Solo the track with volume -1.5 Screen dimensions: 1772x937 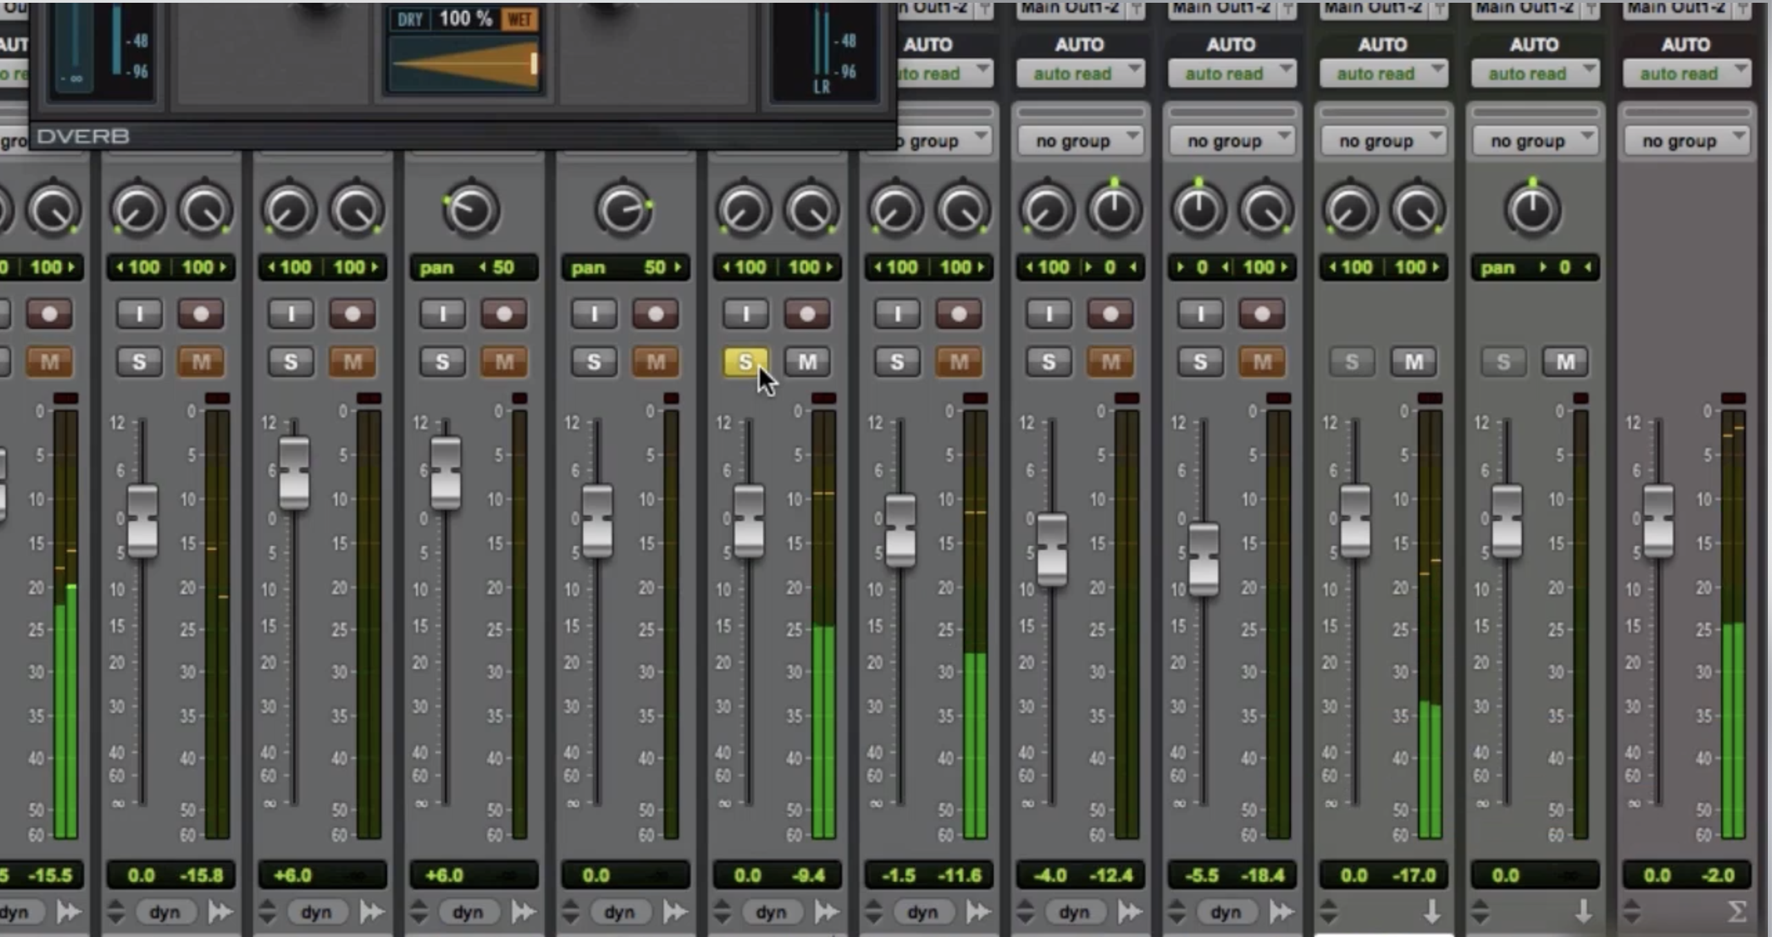point(897,361)
